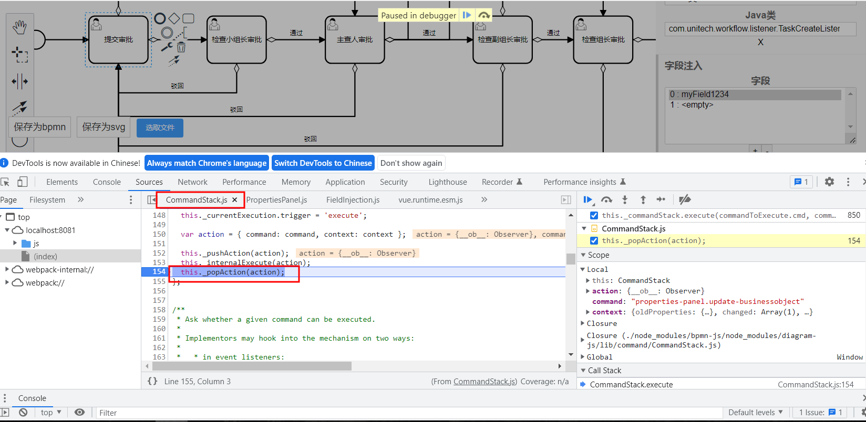The image size is (866, 422).
Task: Open the Application tab
Action: coord(345,182)
